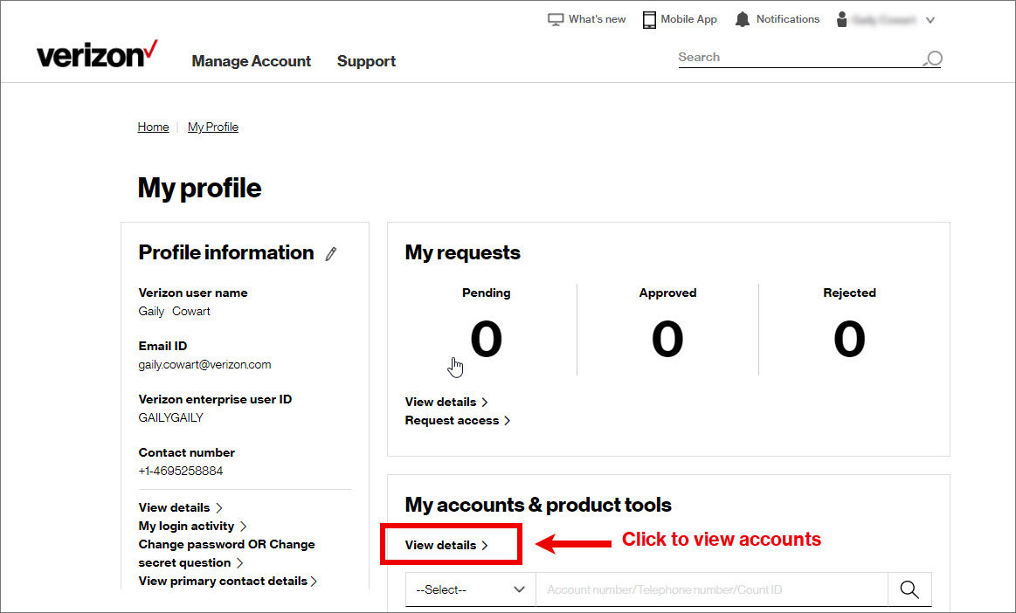1016x613 pixels.
Task: Open the Mobile App link
Action: (688, 19)
